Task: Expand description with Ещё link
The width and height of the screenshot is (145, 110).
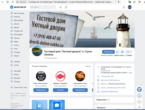Action: coord(130,73)
